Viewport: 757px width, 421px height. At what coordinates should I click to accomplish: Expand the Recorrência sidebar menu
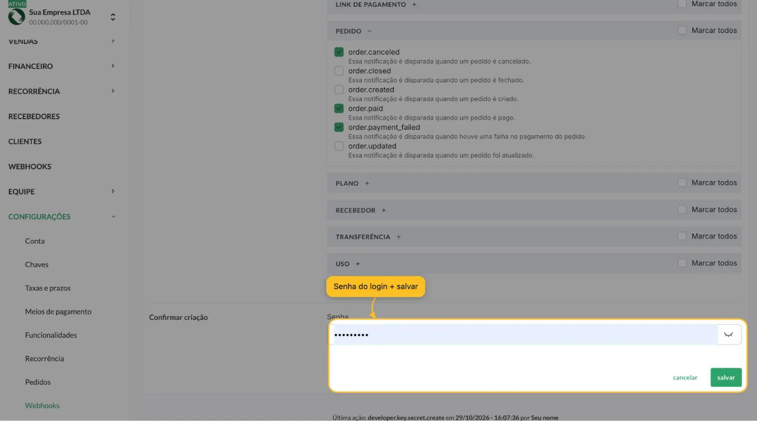(62, 91)
